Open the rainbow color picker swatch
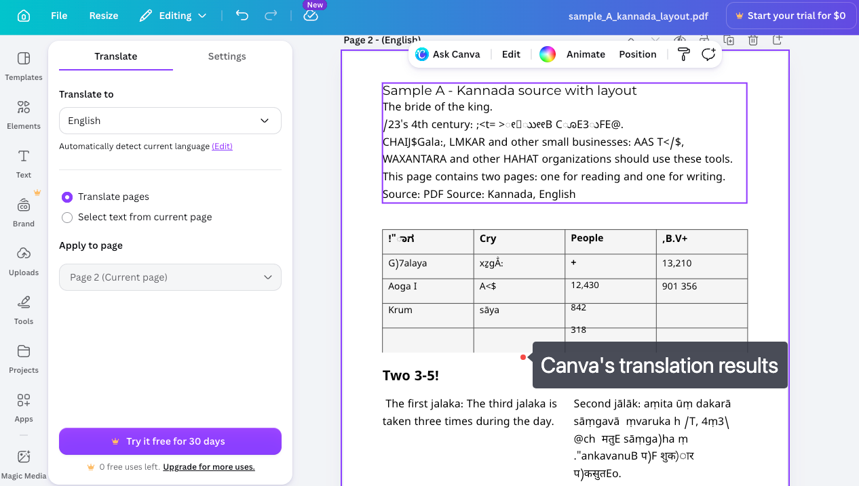859x486 pixels. (x=548, y=54)
